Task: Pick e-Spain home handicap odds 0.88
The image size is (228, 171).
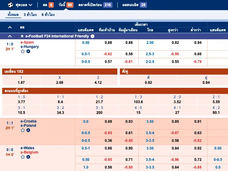Action: click(x=108, y=43)
